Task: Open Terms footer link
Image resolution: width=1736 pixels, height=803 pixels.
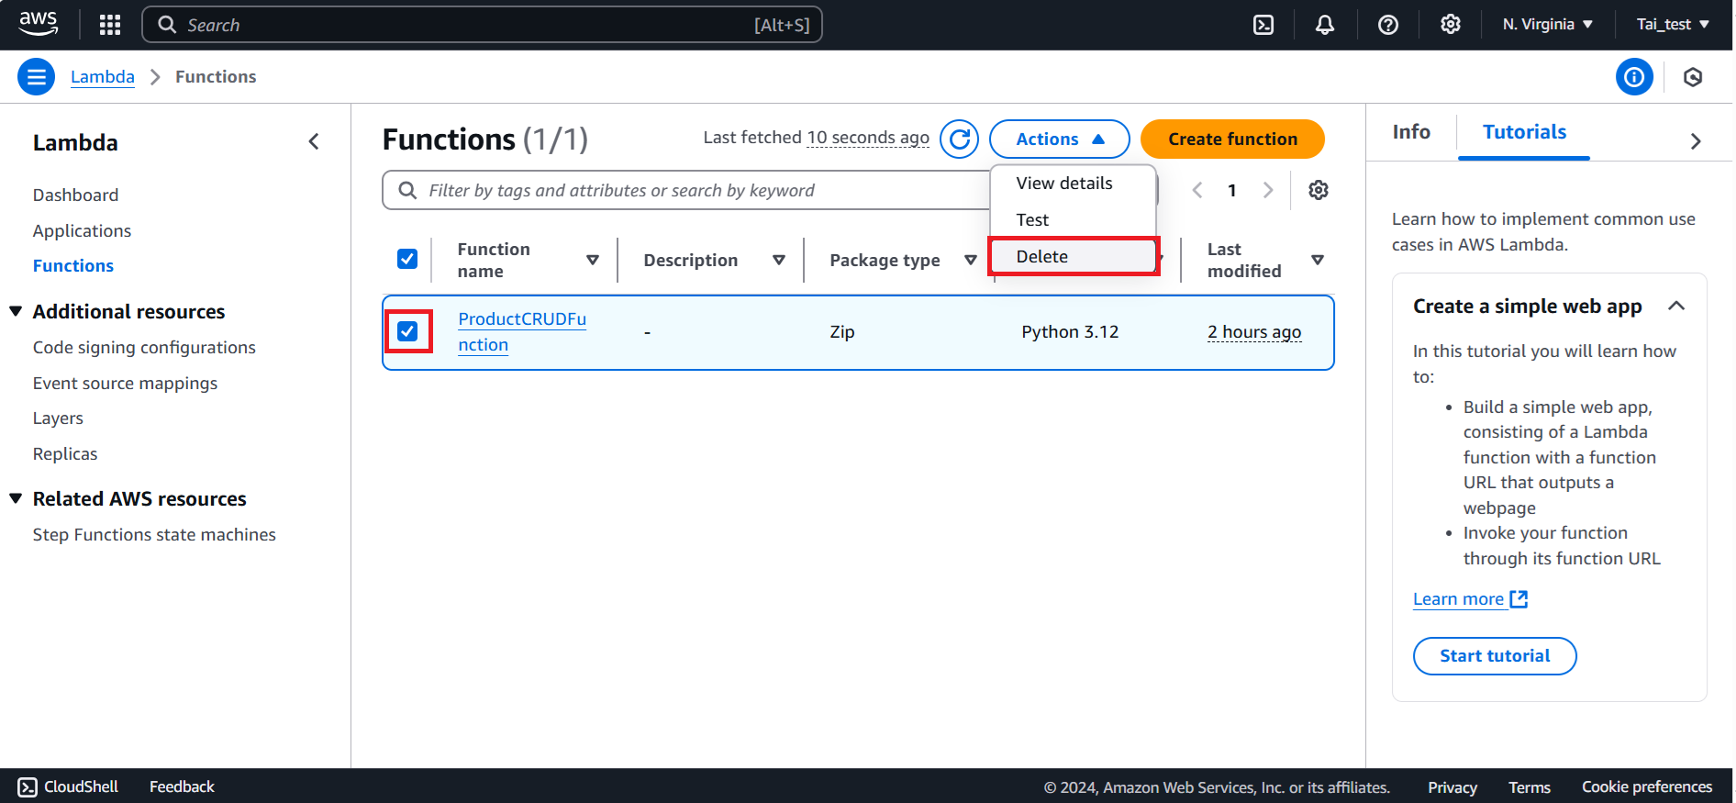Action: coord(1530,787)
